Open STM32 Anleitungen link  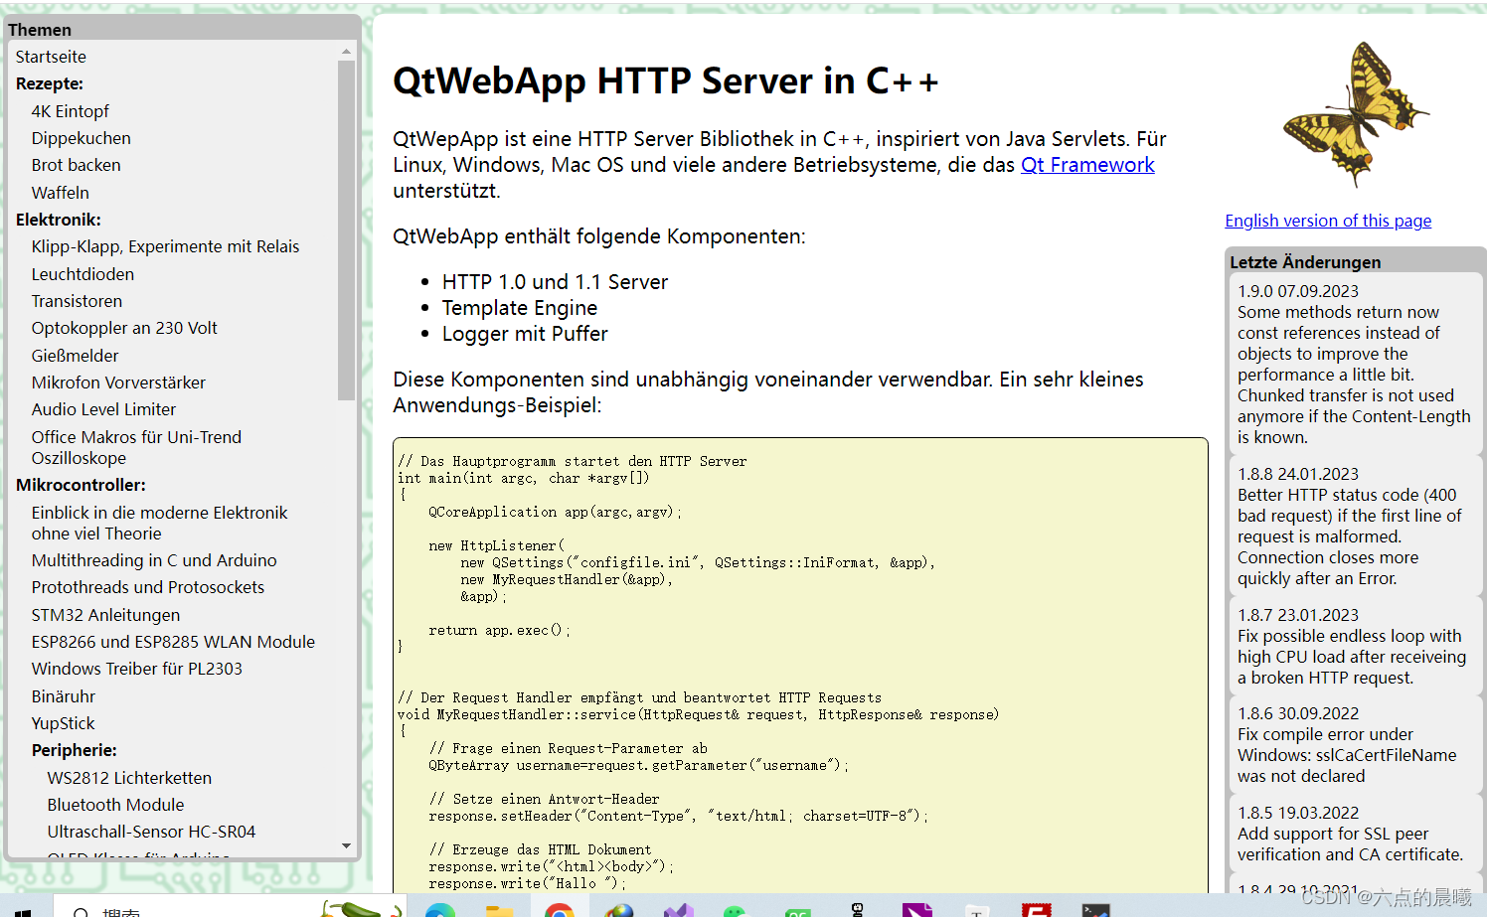coord(105,615)
